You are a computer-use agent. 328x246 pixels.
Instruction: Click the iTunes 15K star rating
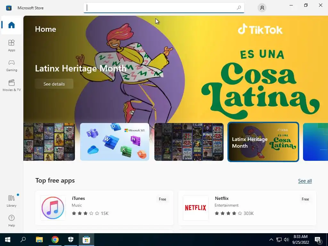pos(90,213)
